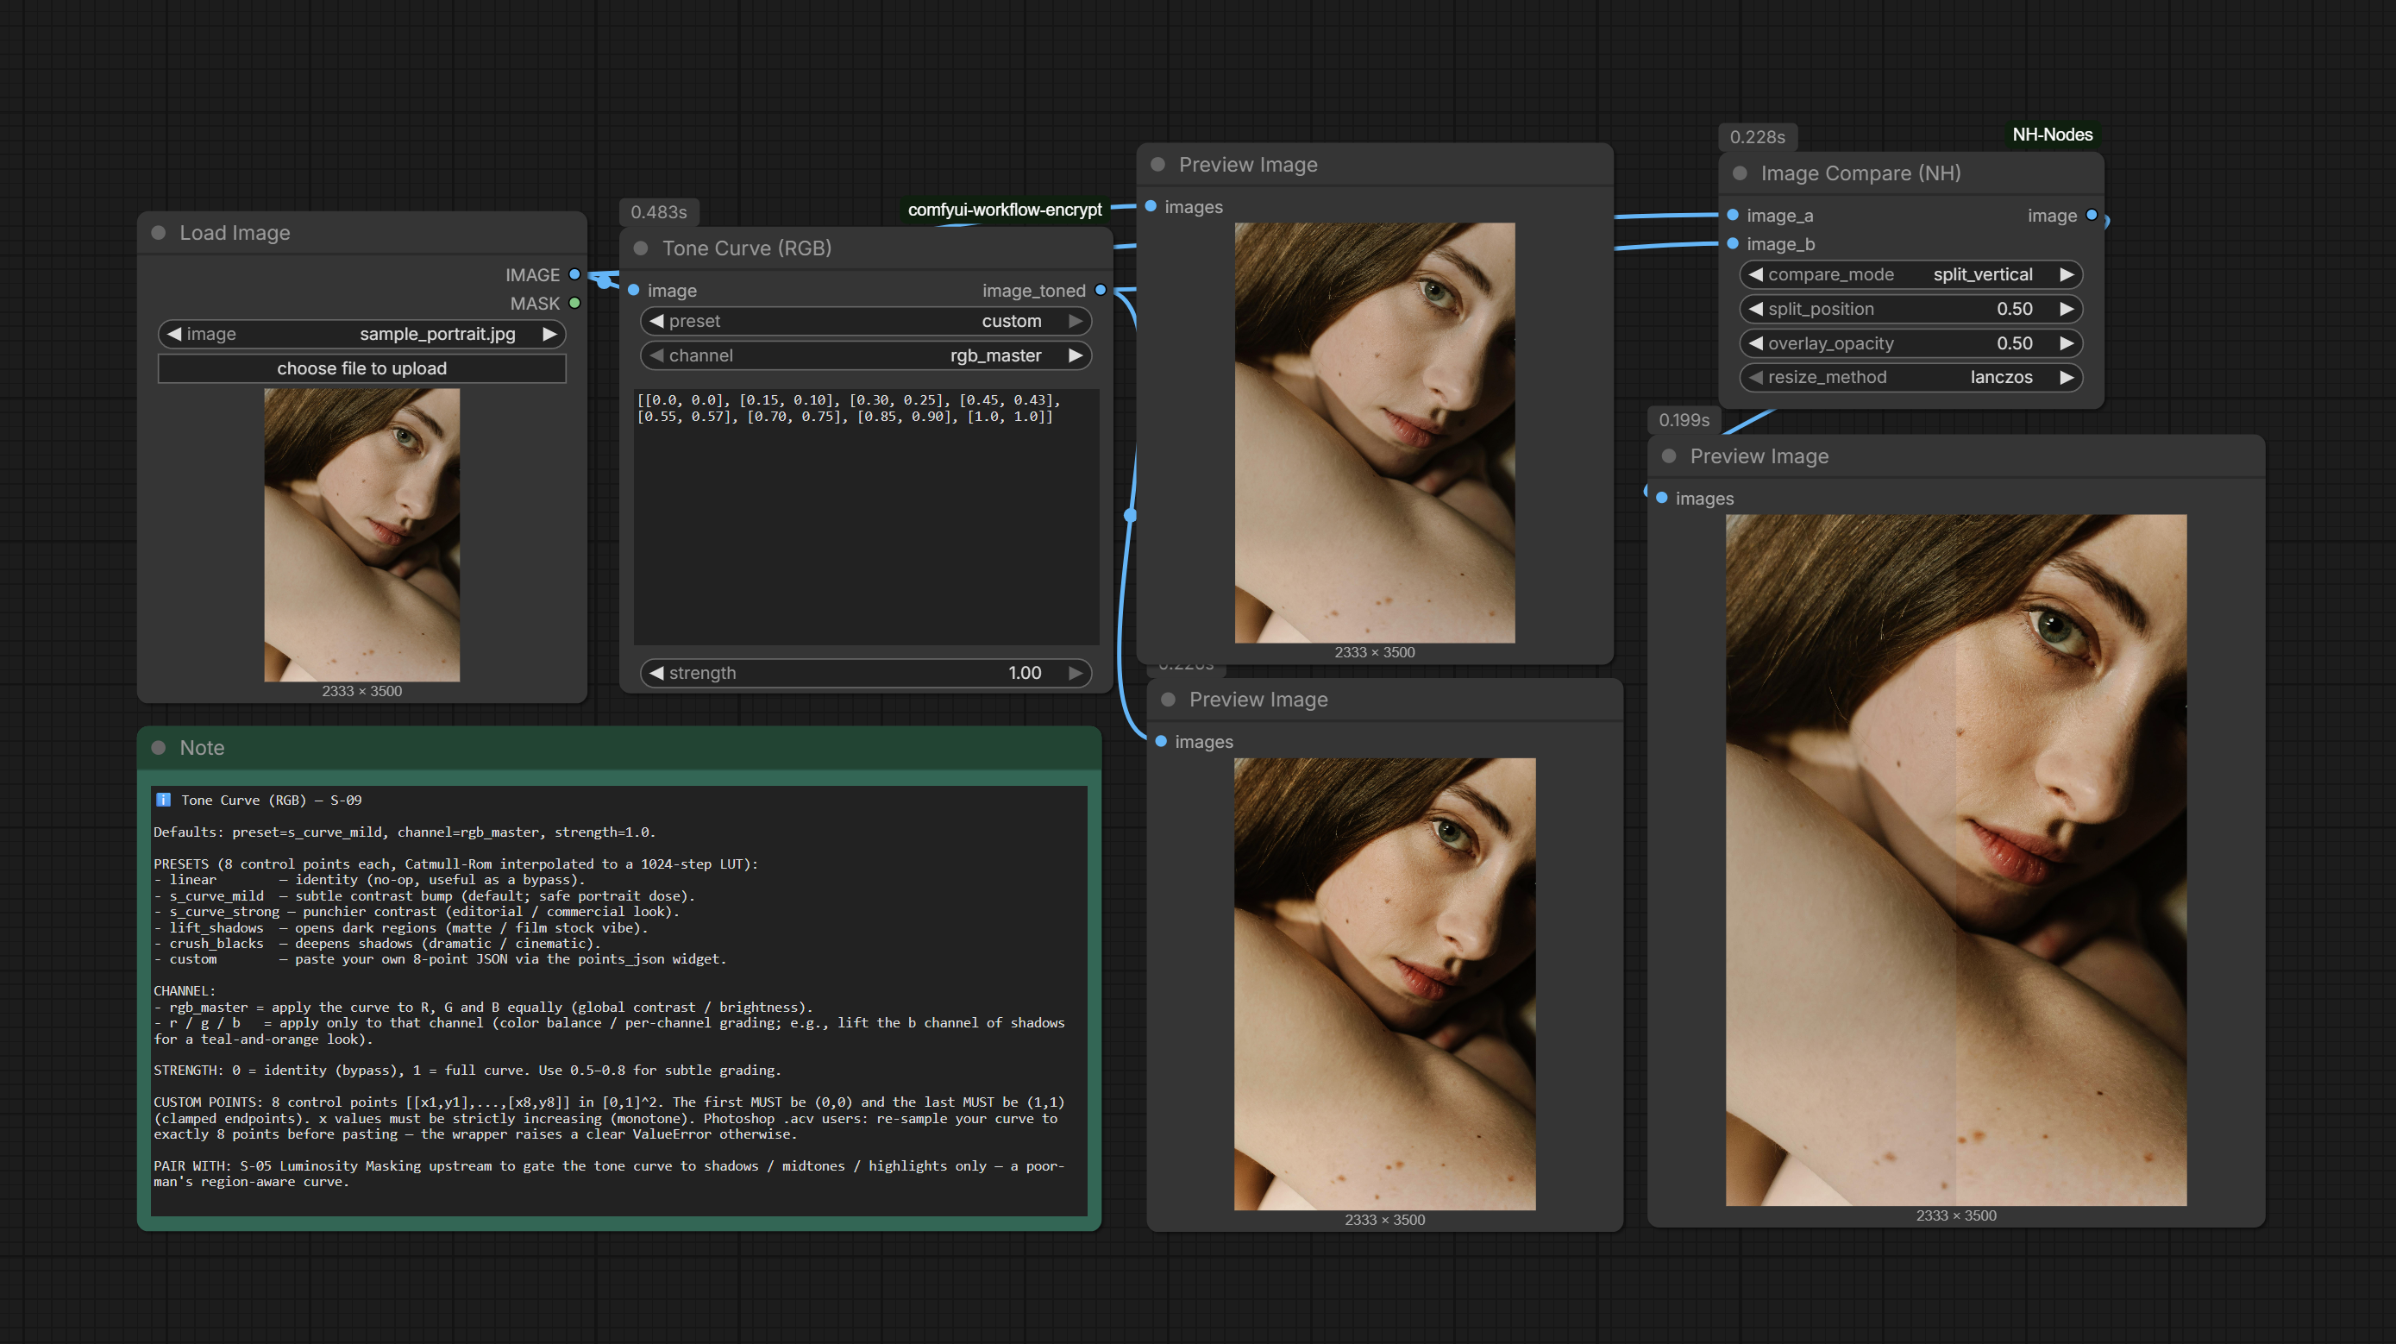Image resolution: width=2396 pixels, height=1344 pixels.
Task: Click the image_a input socket
Action: tap(1733, 216)
